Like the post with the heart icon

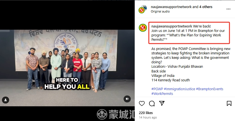pyautogui.click(x=142, y=104)
